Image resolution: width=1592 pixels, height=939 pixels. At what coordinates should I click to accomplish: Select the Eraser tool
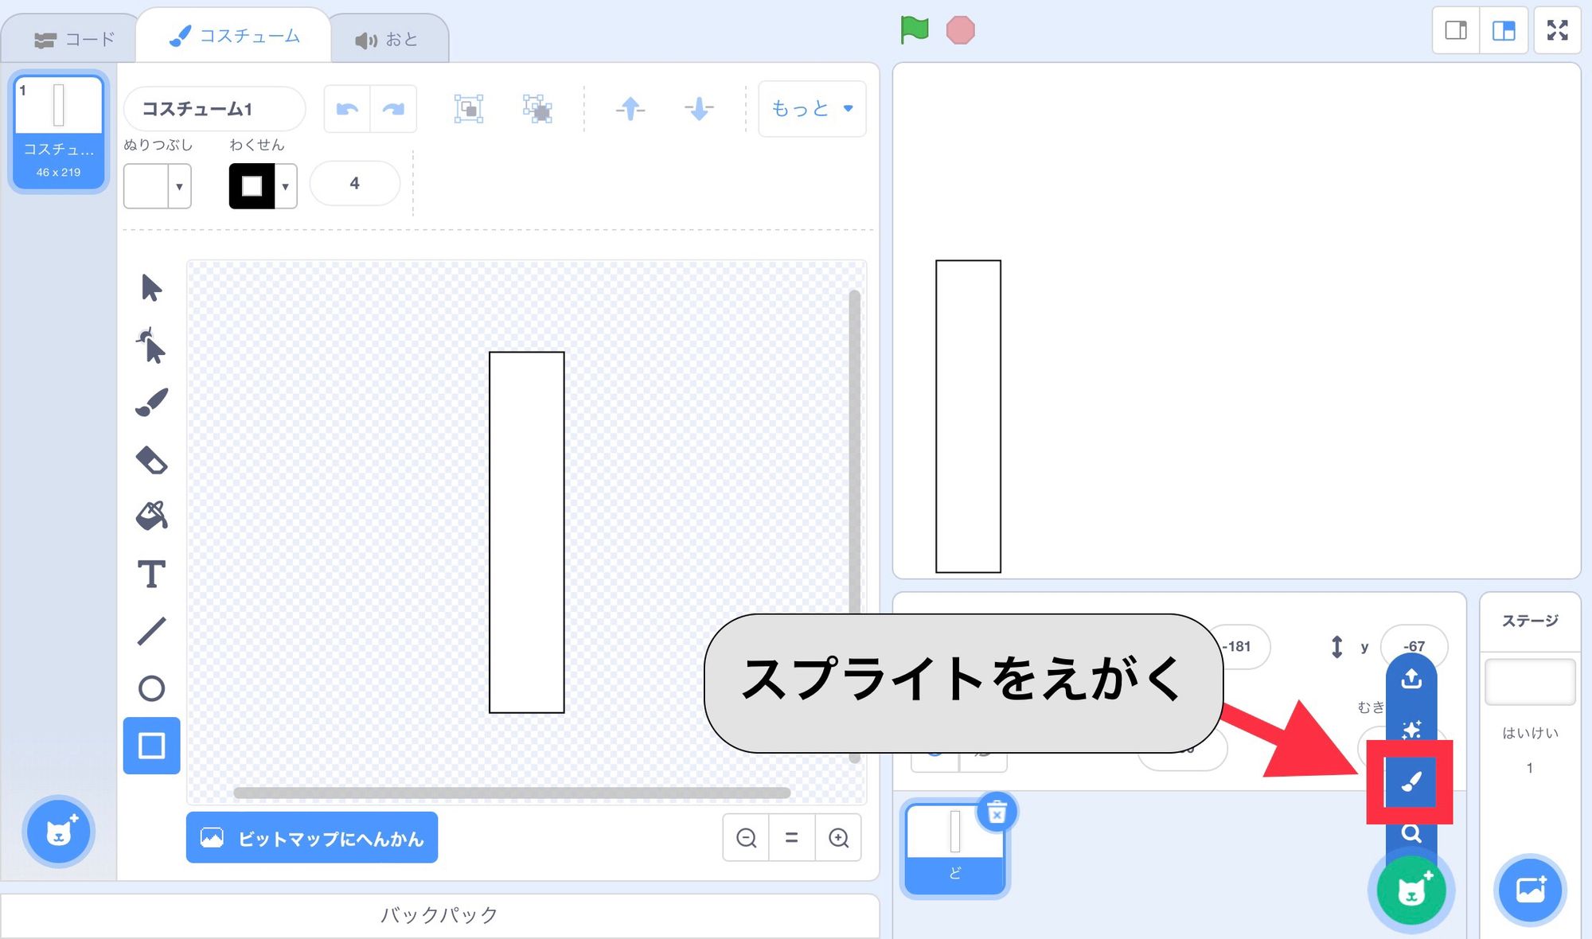(151, 460)
